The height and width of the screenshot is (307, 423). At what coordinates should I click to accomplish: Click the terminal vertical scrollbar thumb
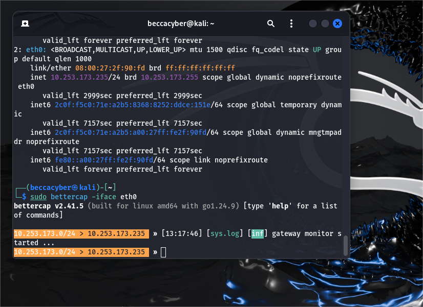(346, 246)
